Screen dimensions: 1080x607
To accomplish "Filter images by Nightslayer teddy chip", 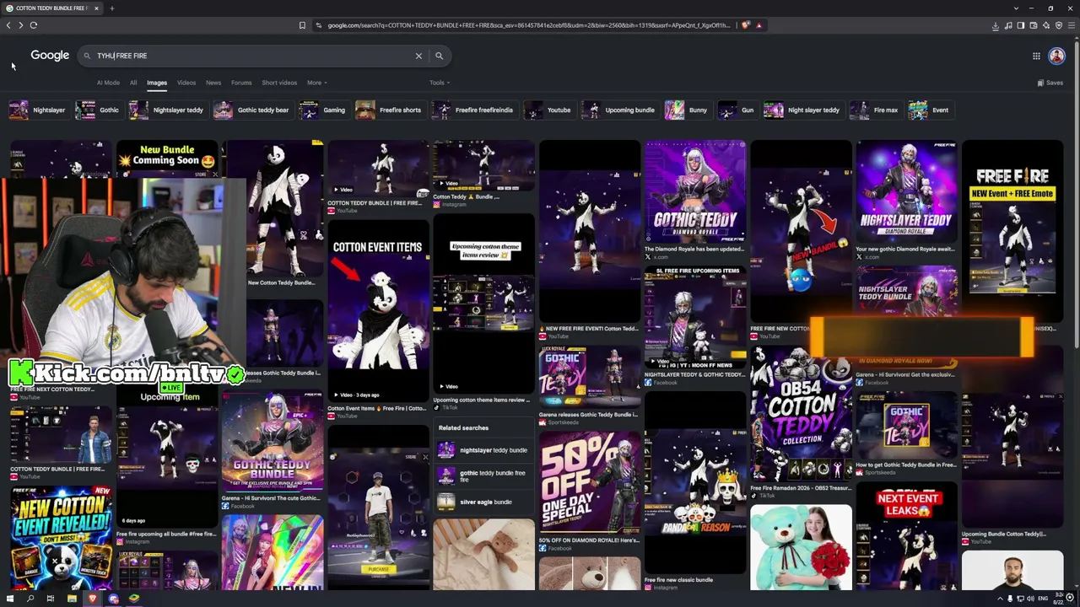I will pyautogui.click(x=167, y=110).
